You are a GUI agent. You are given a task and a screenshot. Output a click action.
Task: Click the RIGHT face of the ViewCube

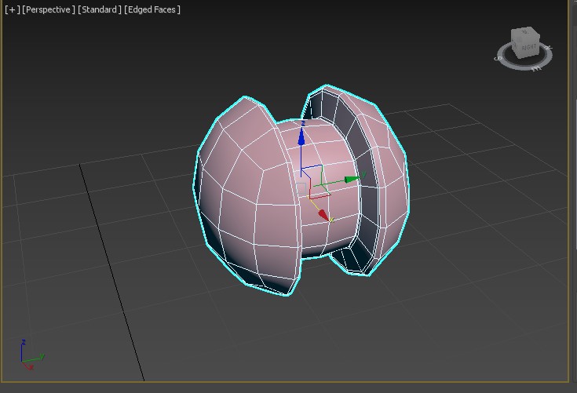click(528, 49)
